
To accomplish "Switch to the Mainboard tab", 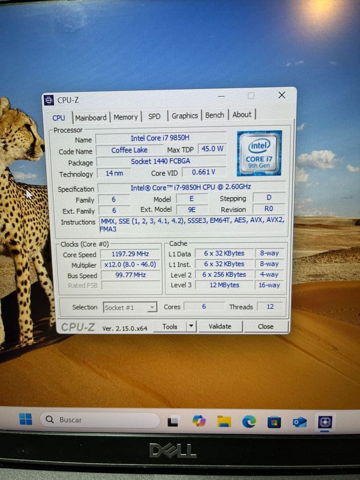I will click(91, 118).
